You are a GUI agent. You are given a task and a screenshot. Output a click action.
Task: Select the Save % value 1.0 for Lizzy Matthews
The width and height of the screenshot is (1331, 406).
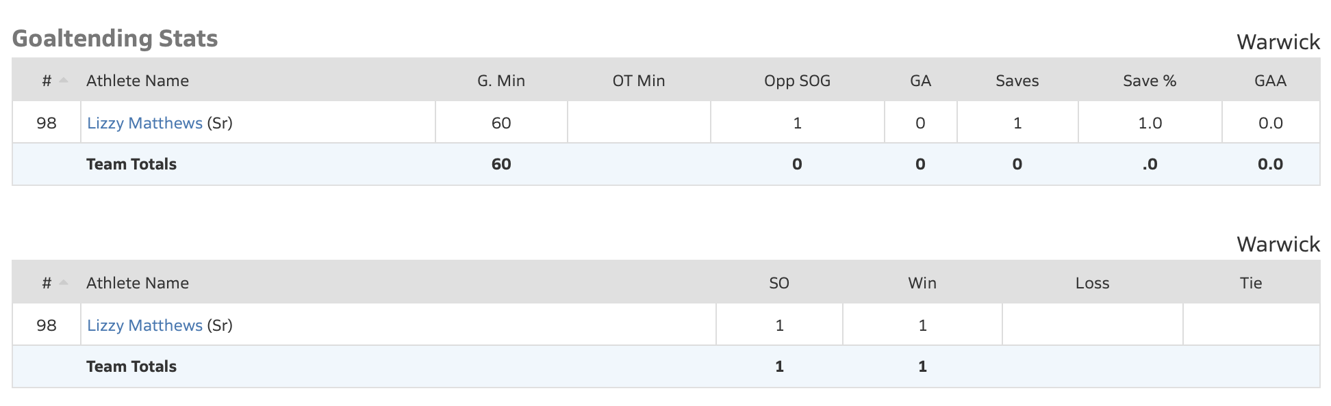[x=1150, y=123]
